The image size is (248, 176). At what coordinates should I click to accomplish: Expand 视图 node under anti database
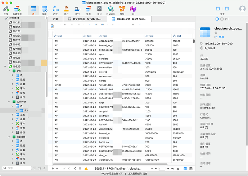(13, 80)
